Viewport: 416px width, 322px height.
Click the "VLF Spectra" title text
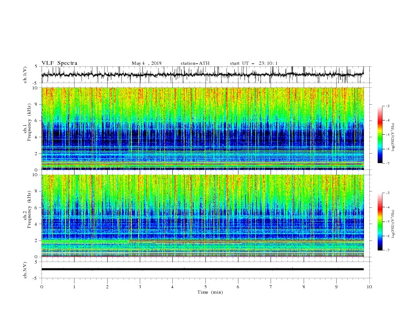tap(59, 63)
